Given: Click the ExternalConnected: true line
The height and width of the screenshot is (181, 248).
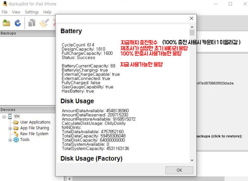Looking at the screenshot, I should (86, 78).
